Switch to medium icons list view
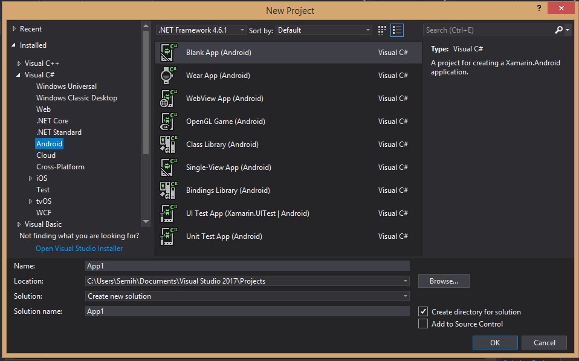579x361 pixels. tap(397, 30)
